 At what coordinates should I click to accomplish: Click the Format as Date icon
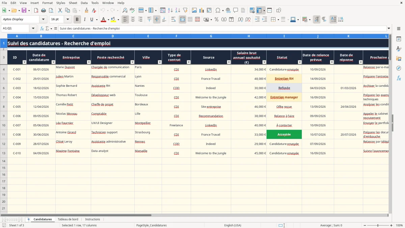232,20
